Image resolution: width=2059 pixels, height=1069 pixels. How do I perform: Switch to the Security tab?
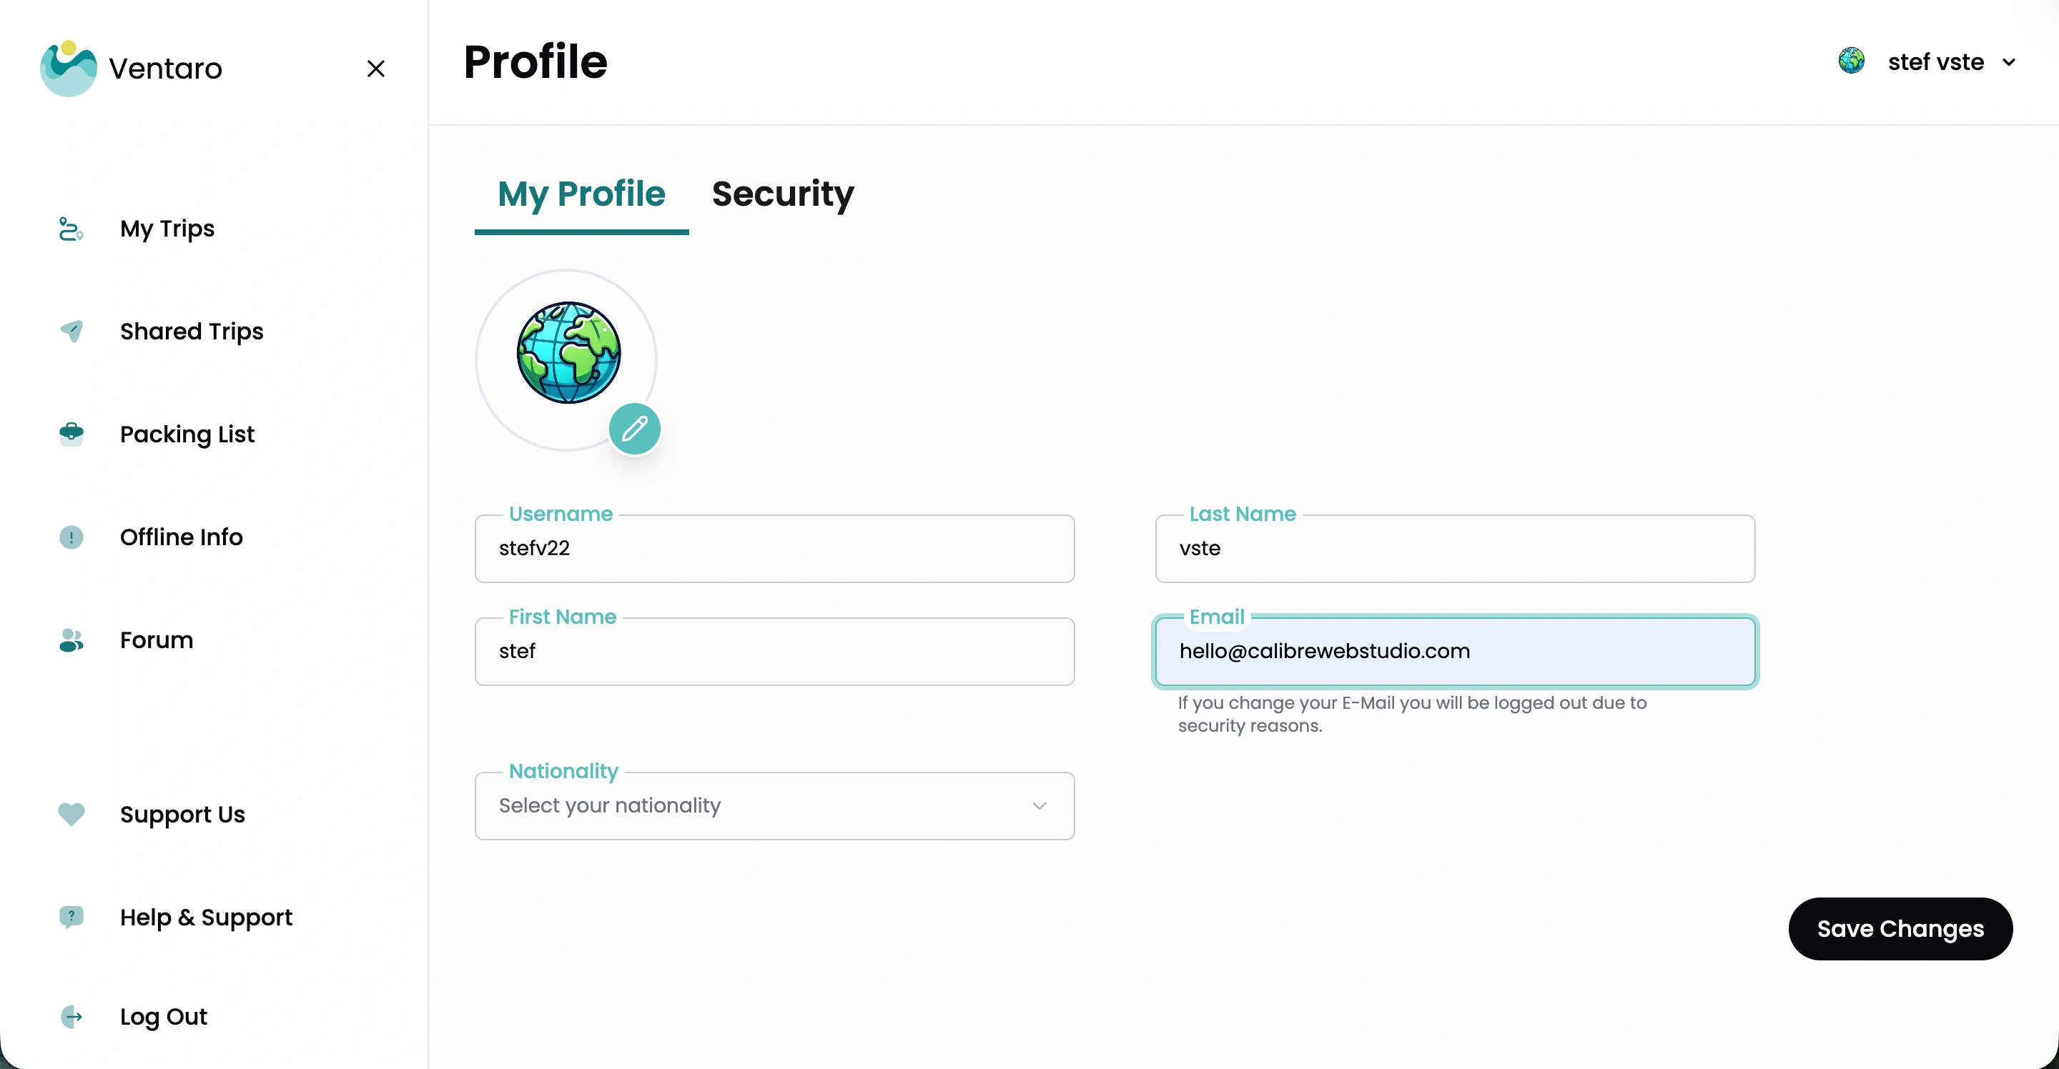783,194
